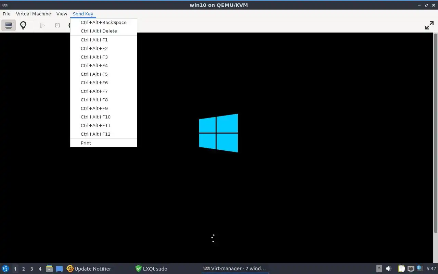Send Ctrl+Alt+F1 key combination

tap(104, 40)
